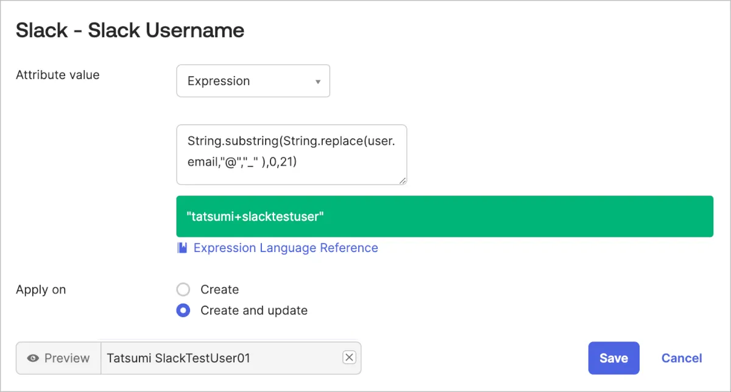This screenshot has width=731, height=392.
Task: Select the 'Create' radio button
Action: (183, 290)
